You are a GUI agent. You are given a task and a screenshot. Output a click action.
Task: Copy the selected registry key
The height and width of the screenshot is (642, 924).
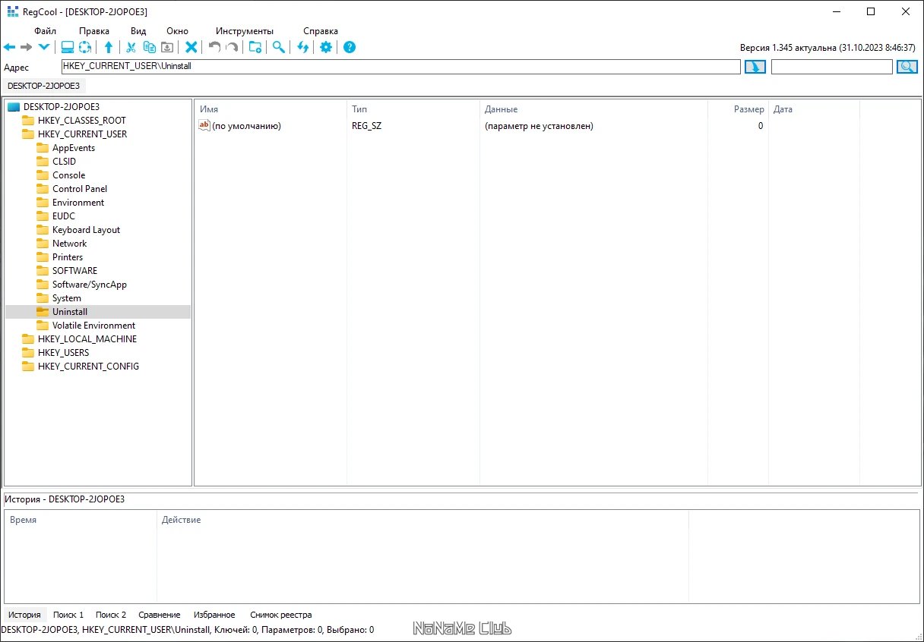tap(149, 47)
